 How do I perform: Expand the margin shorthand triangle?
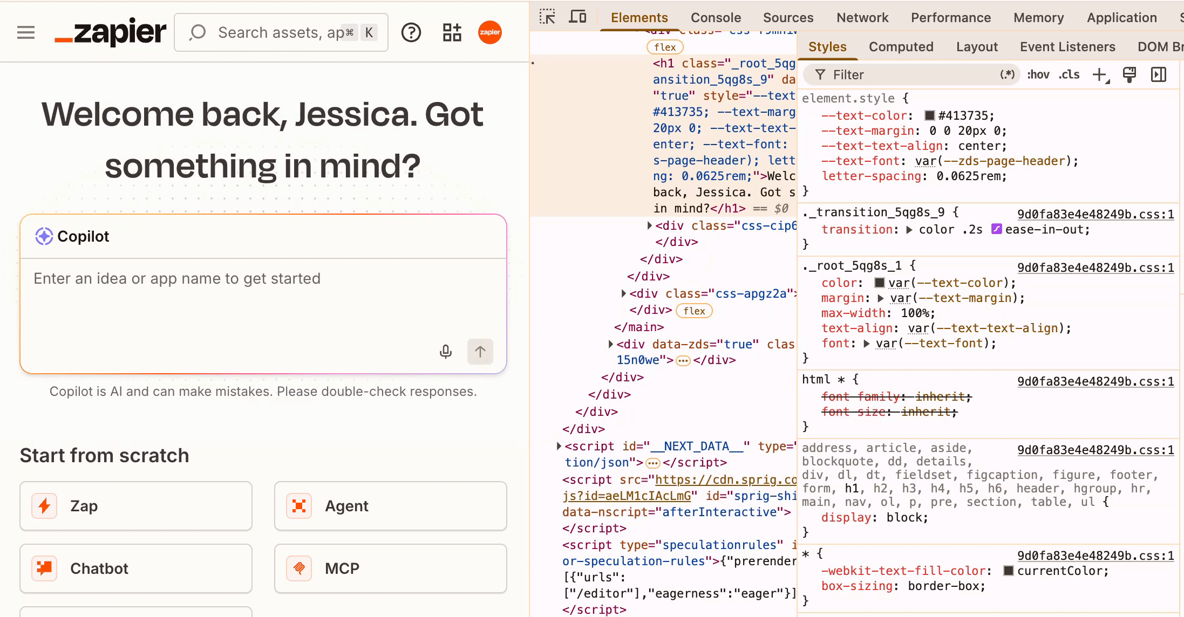click(881, 298)
